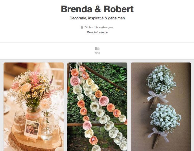Click the lock icon beside hidden board notice
This screenshot has height=151, width=194.
(82, 27)
